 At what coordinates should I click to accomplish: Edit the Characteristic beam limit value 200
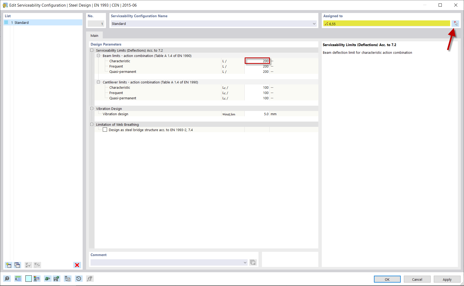[x=257, y=61]
